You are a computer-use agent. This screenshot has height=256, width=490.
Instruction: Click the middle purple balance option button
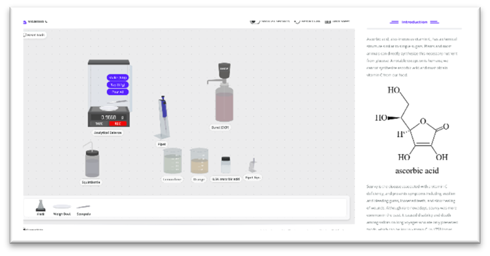tap(118, 84)
